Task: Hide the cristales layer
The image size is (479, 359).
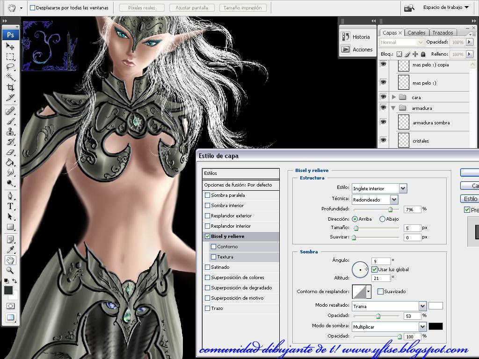Action: 384,140
